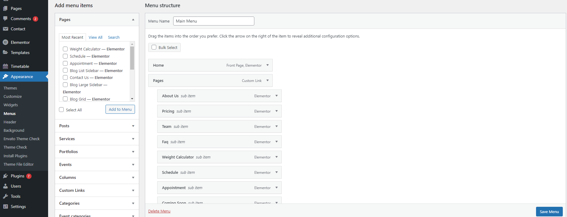
Task: Open Templates via its folder icon
Action: coord(5,53)
